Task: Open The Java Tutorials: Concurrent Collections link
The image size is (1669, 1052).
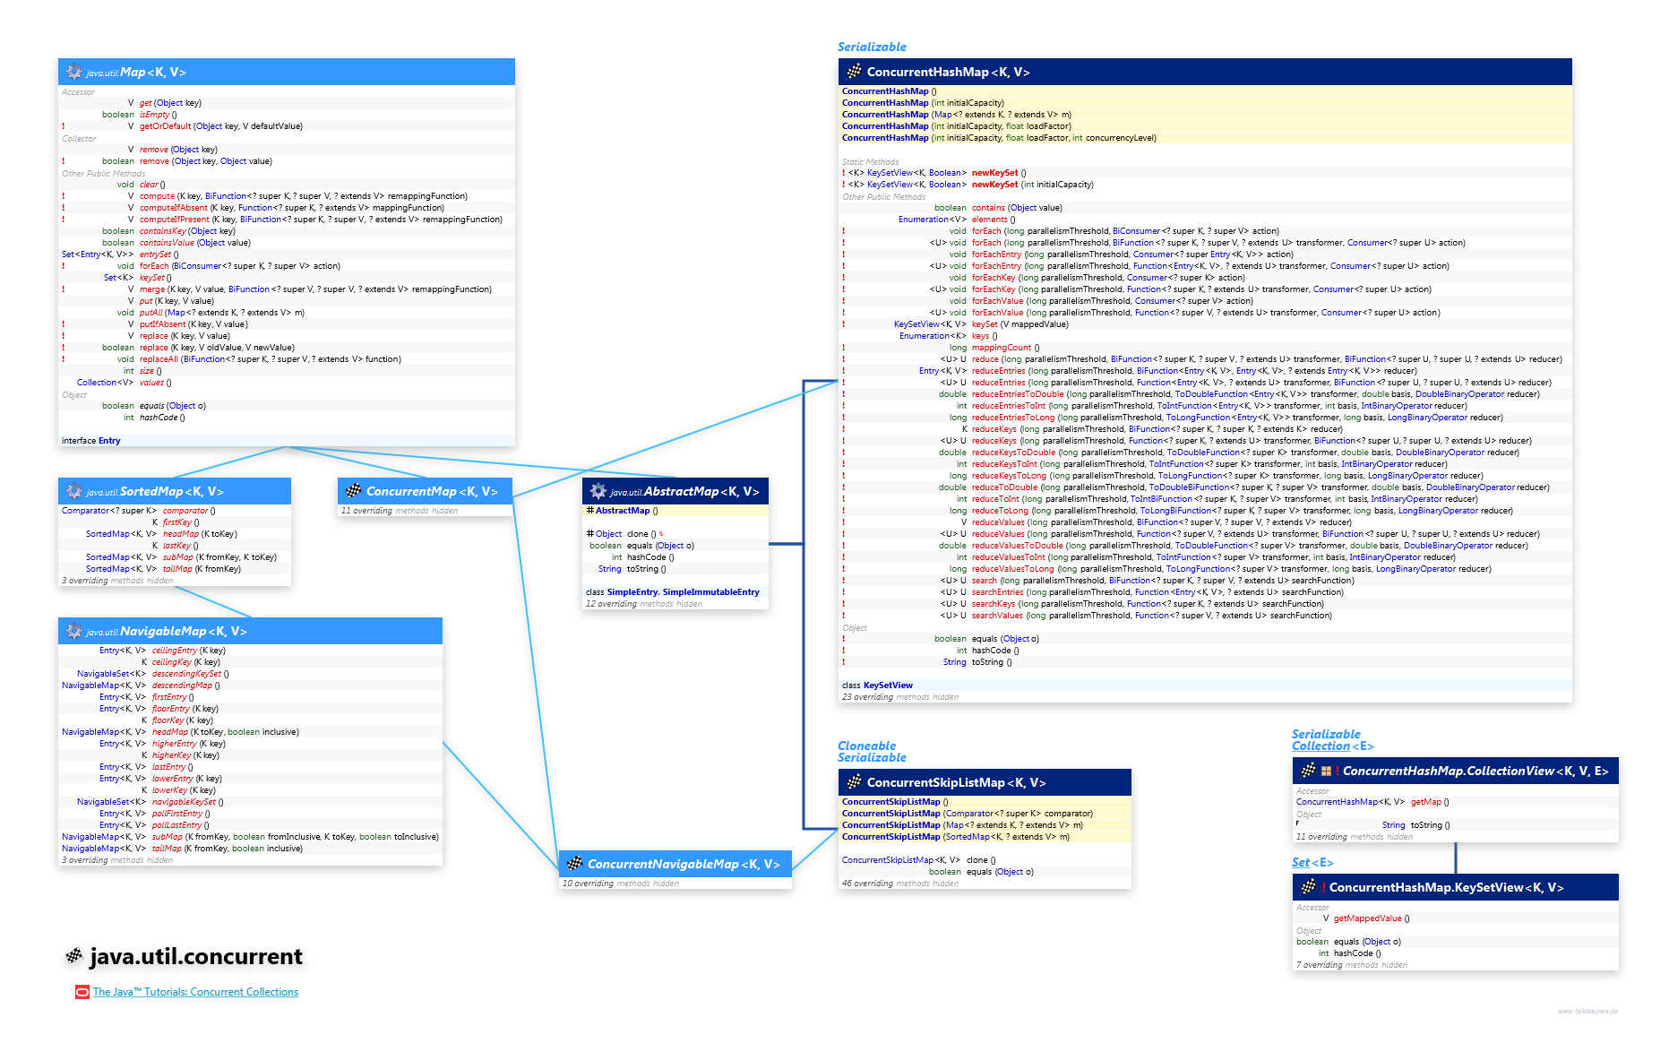Action: (x=194, y=992)
